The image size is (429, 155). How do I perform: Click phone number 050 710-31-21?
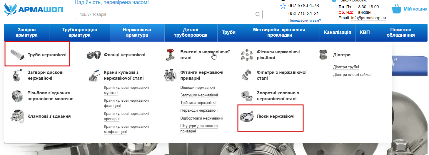tap(304, 13)
